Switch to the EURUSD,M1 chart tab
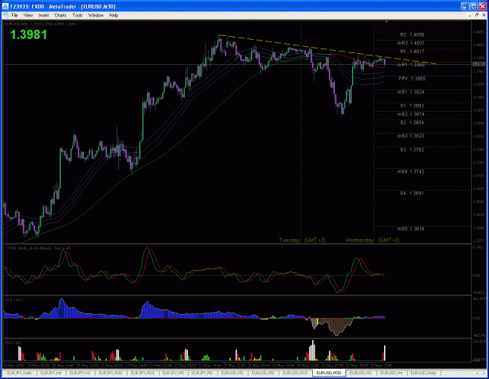Viewport: 489px width, 379px height. click(x=232, y=373)
